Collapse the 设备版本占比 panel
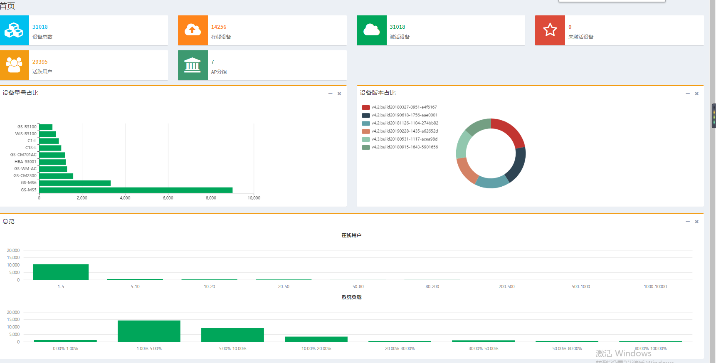This screenshot has width=716, height=363. tap(688, 94)
